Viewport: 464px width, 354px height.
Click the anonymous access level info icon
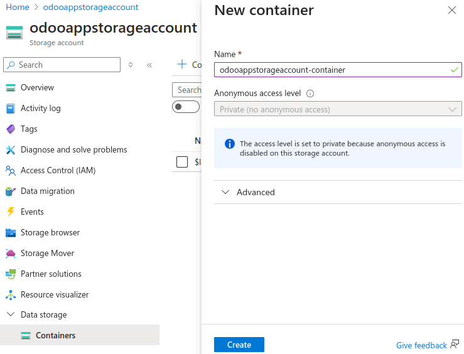310,94
